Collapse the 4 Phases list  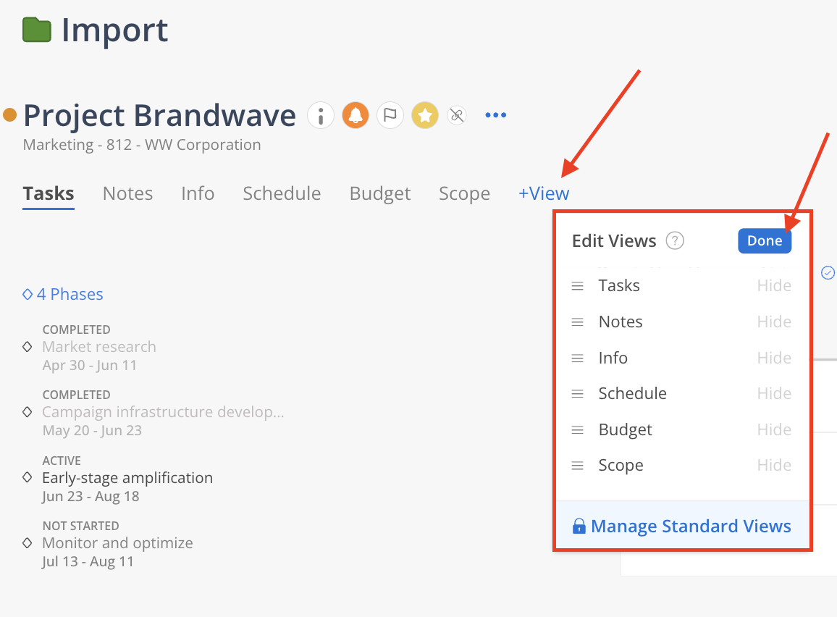[x=63, y=294]
